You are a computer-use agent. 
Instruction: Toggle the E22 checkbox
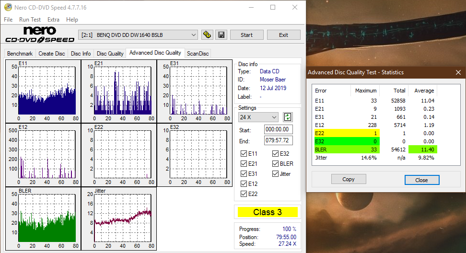pos(244,194)
